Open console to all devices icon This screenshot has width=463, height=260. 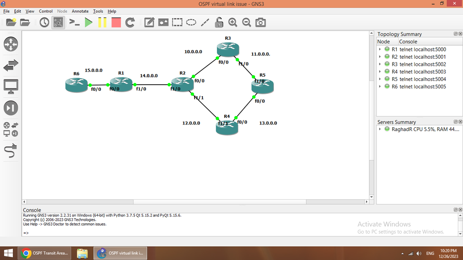74,22
